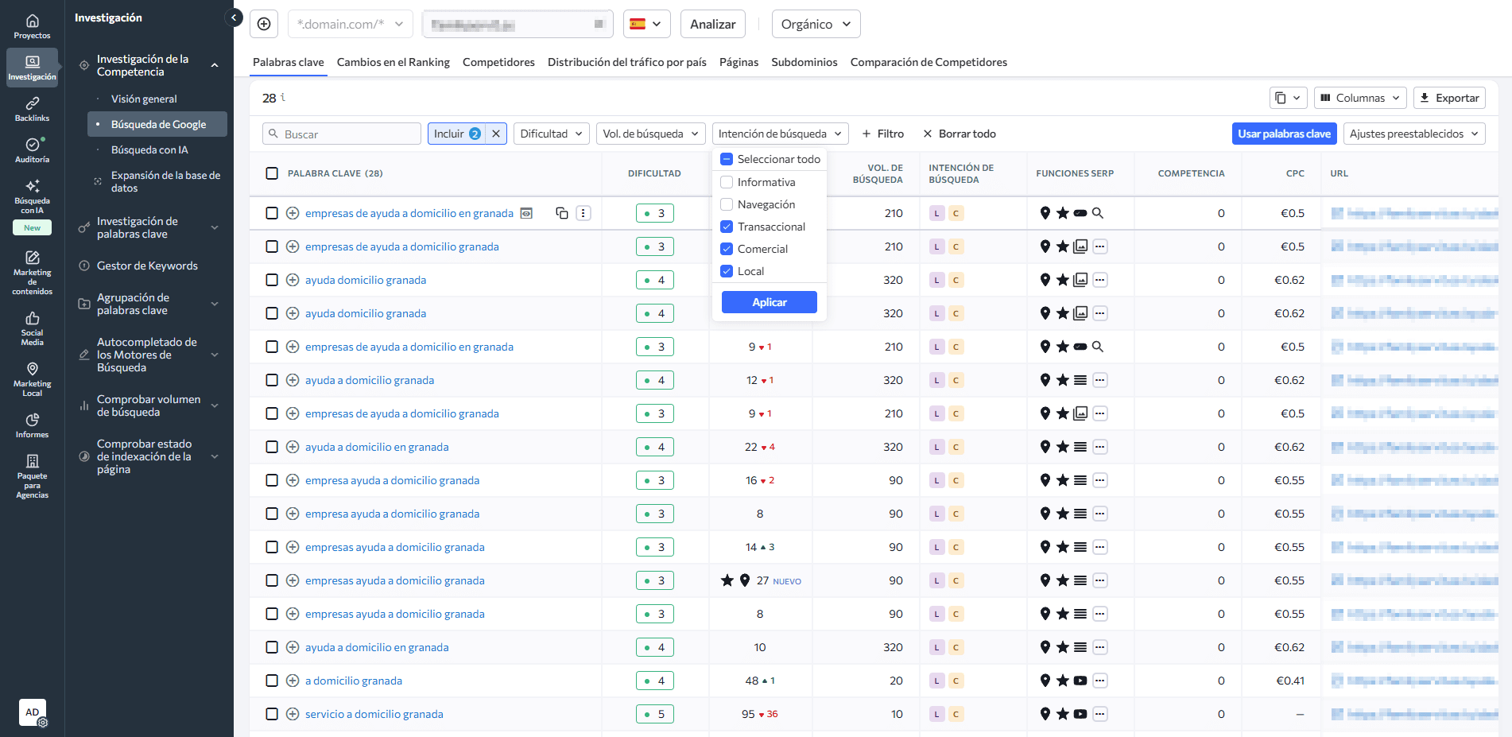This screenshot has width=1512, height=737.
Task: Open Backlinks in the left sidebar
Action: (32, 109)
